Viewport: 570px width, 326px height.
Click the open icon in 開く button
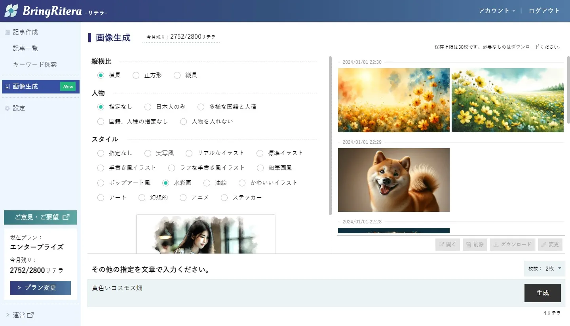pyautogui.click(x=441, y=244)
